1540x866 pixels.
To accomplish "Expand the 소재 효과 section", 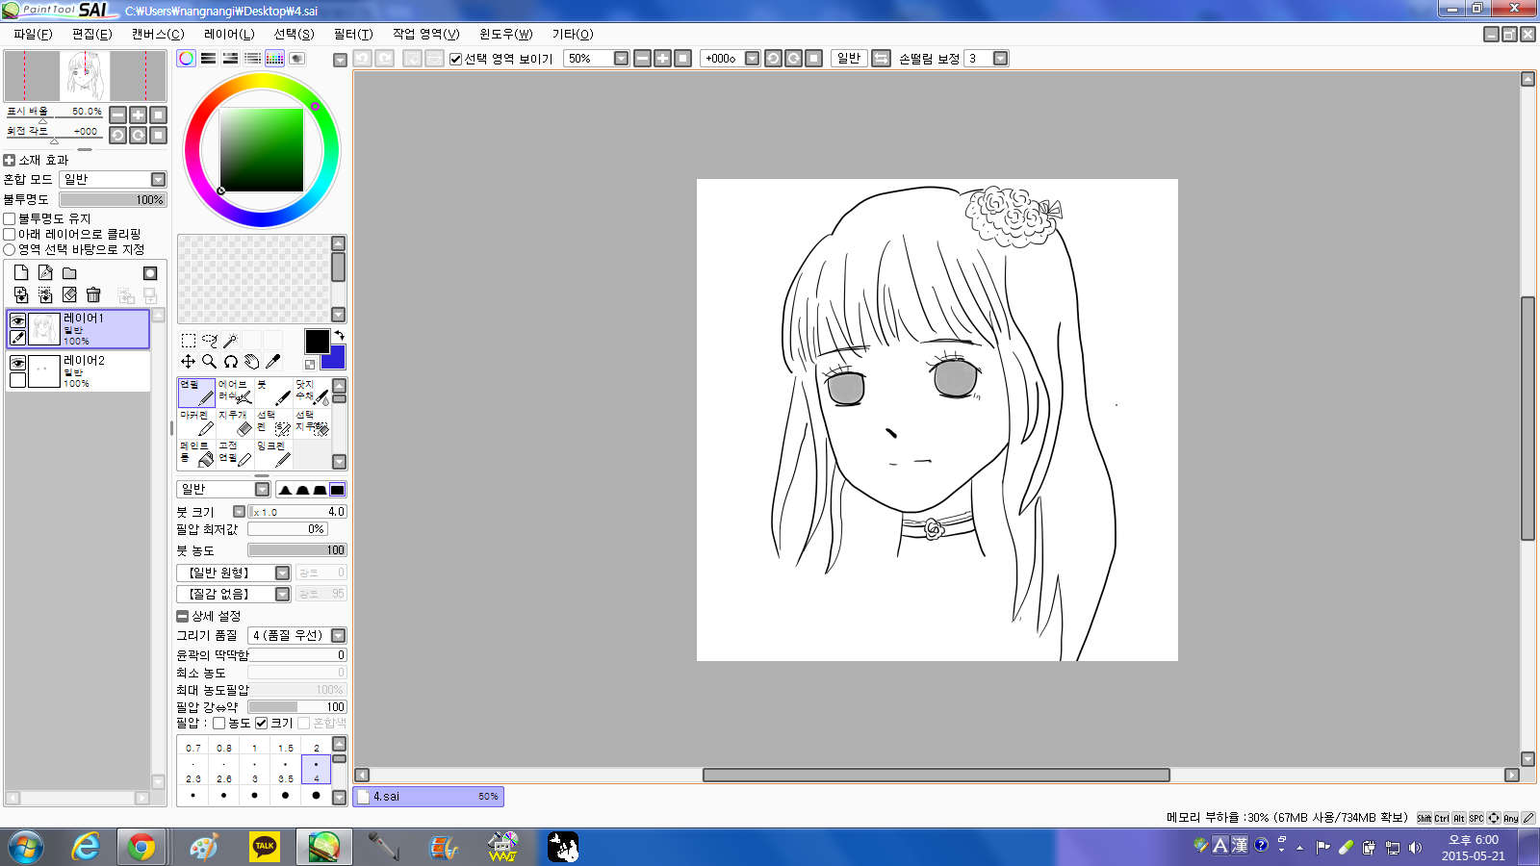I will click(10, 161).
